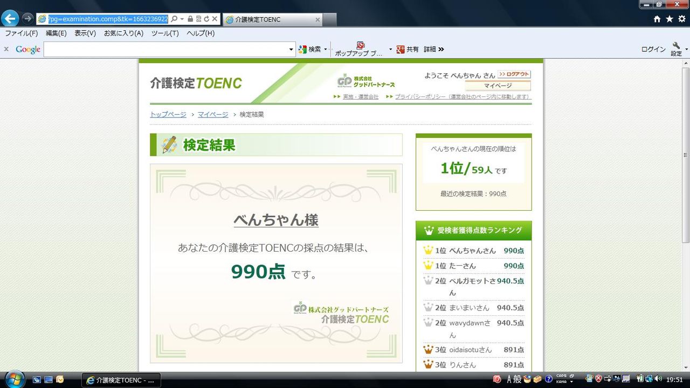Click the search magnifier in the address bar
This screenshot has height=388, width=690.
click(174, 19)
